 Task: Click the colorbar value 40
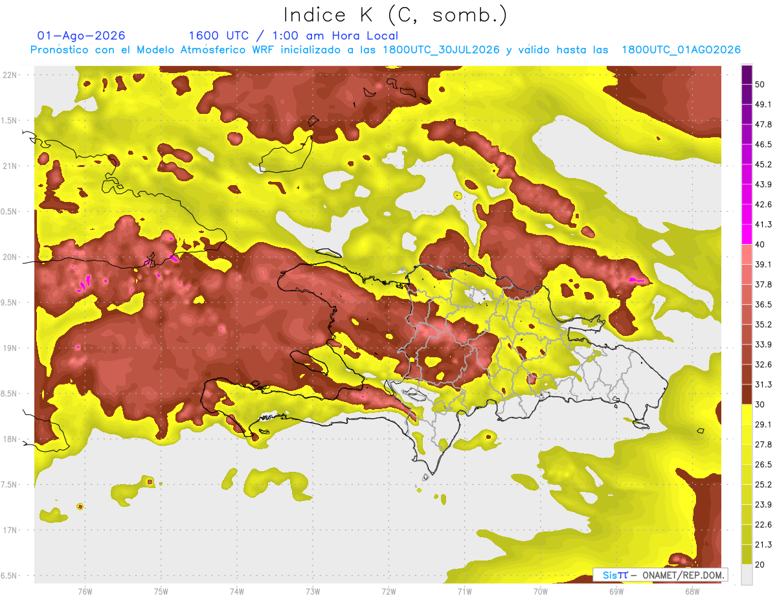click(x=760, y=244)
